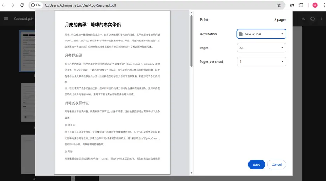Toggle the PDF sidebar hamburger menu
Viewport: 326px width, 181px height.
pyautogui.click(x=6, y=19)
